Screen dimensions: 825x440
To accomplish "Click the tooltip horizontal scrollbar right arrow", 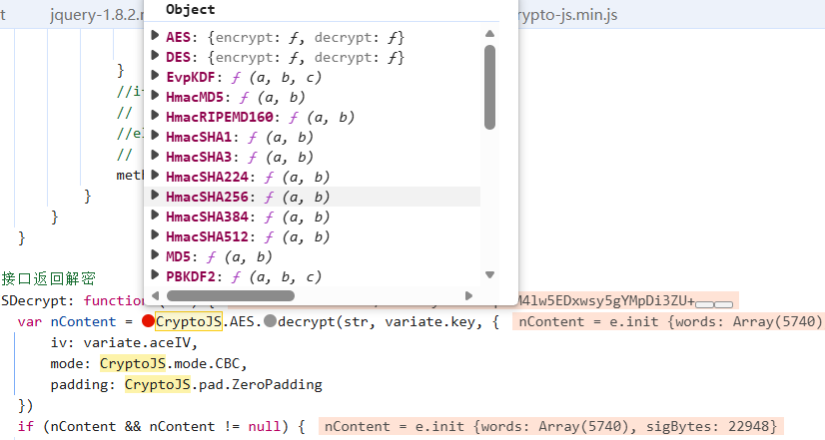I will tap(468, 296).
